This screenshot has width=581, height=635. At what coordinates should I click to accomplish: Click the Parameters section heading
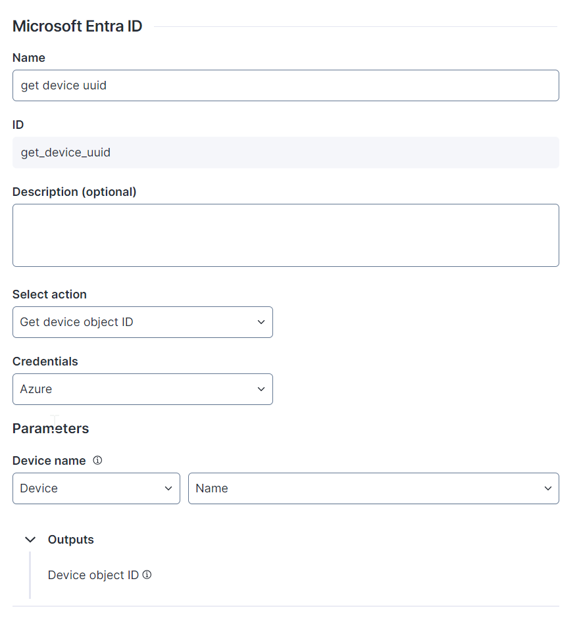[51, 429]
